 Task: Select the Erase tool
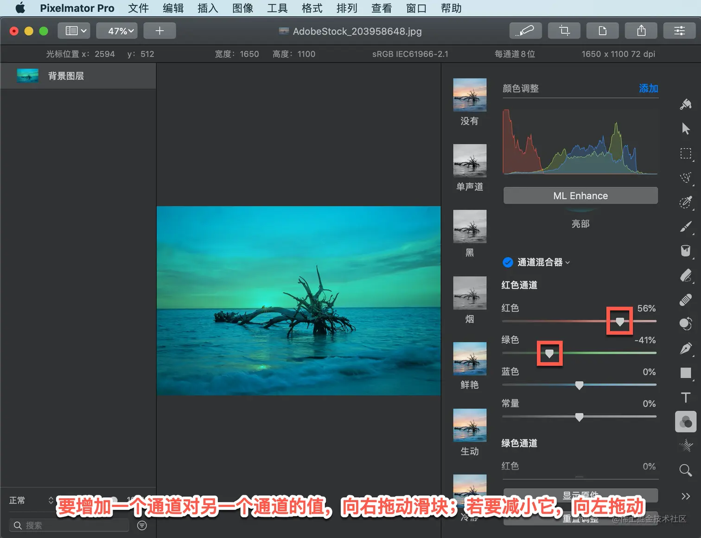pyautogui.click(x=686, y=275)
